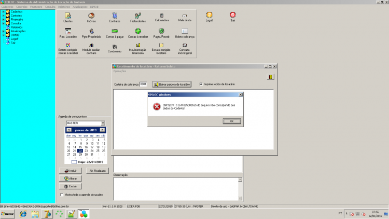Open the Relatórios menu
The image size is (389, 219).
coord(64,7)
